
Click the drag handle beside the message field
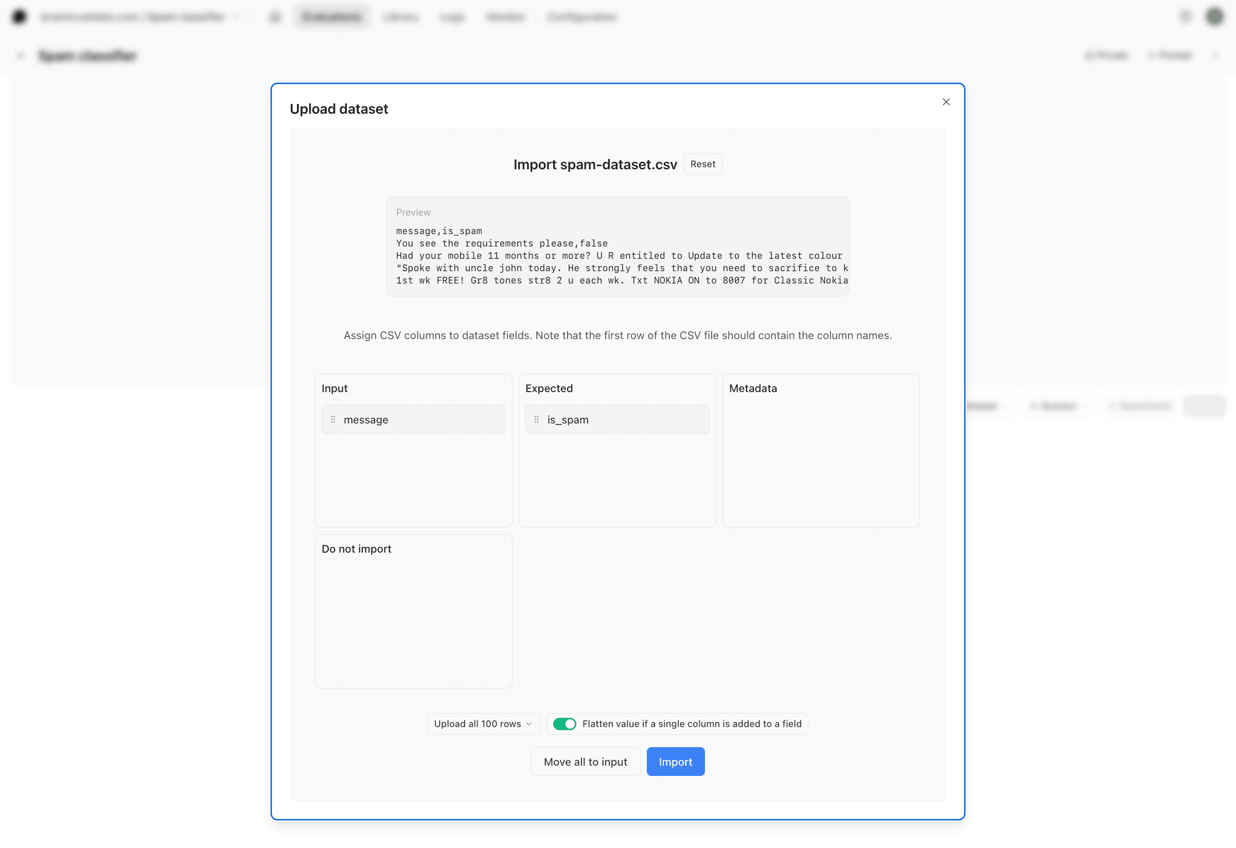(333, 419)
